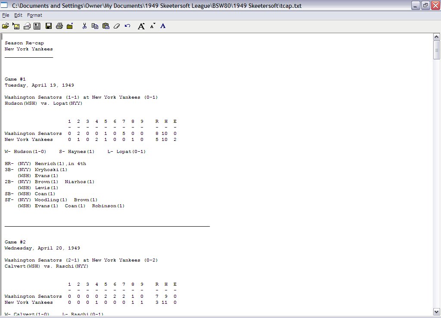Click "L- Lopat(0-1)" losing pitcher text
Image resolution: width=441 pixels, height=318 pixels.
click(127, 152)
